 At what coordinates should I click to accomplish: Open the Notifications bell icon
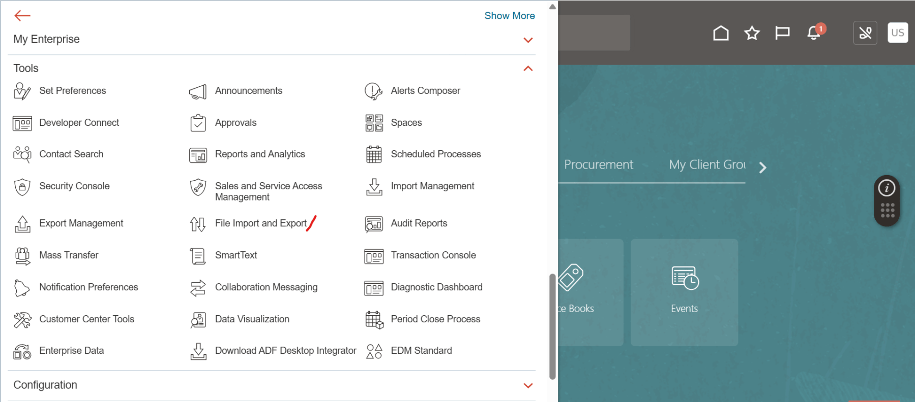coord(814,33)
